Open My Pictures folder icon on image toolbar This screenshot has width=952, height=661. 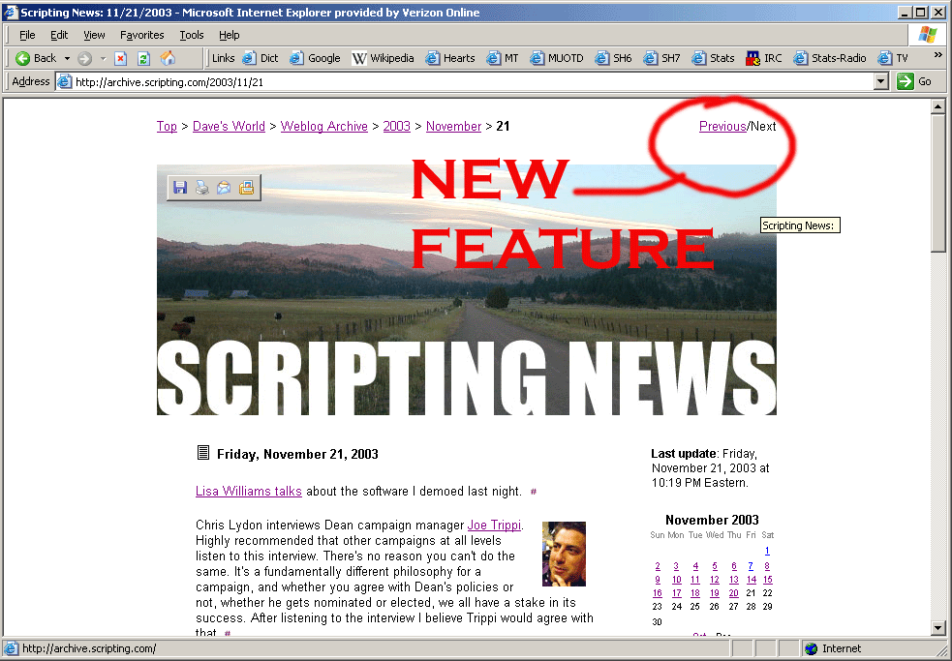pyautogui.click(x=246, y=188)
